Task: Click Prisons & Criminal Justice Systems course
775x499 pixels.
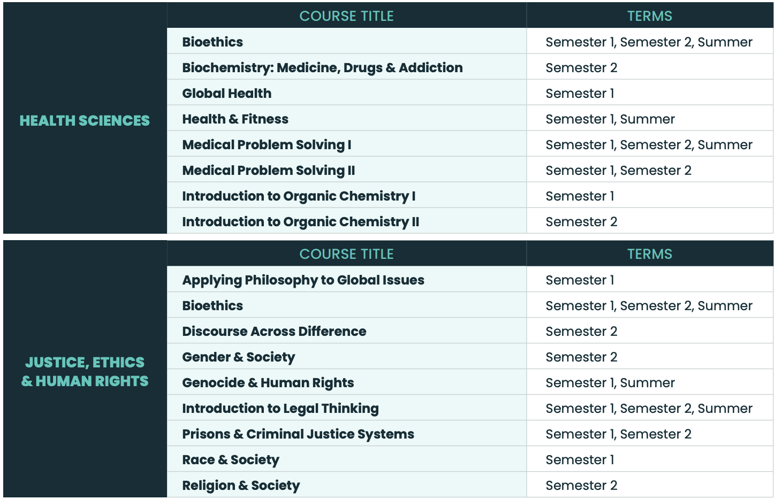Action: pos(298,434)
